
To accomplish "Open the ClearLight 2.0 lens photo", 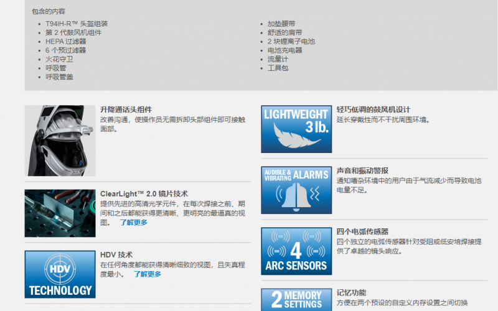I will 60,213.
